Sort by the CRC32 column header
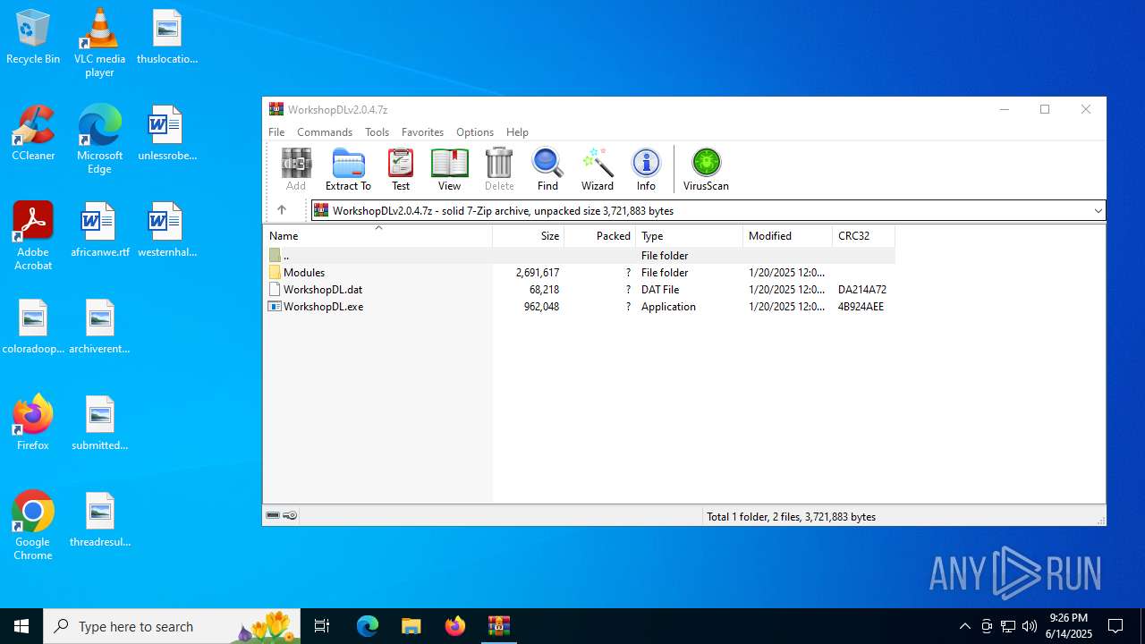1145x644 pixels. tap(863, 235)
